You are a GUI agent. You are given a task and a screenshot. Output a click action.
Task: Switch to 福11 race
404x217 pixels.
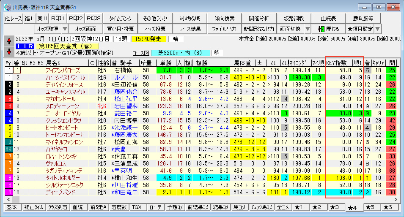(x=30, y=19)
